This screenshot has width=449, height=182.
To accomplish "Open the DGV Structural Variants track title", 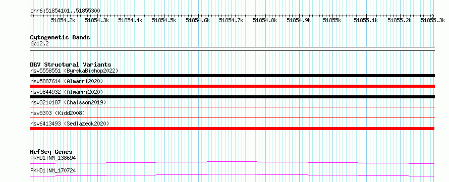I will (x=71, y=65).
